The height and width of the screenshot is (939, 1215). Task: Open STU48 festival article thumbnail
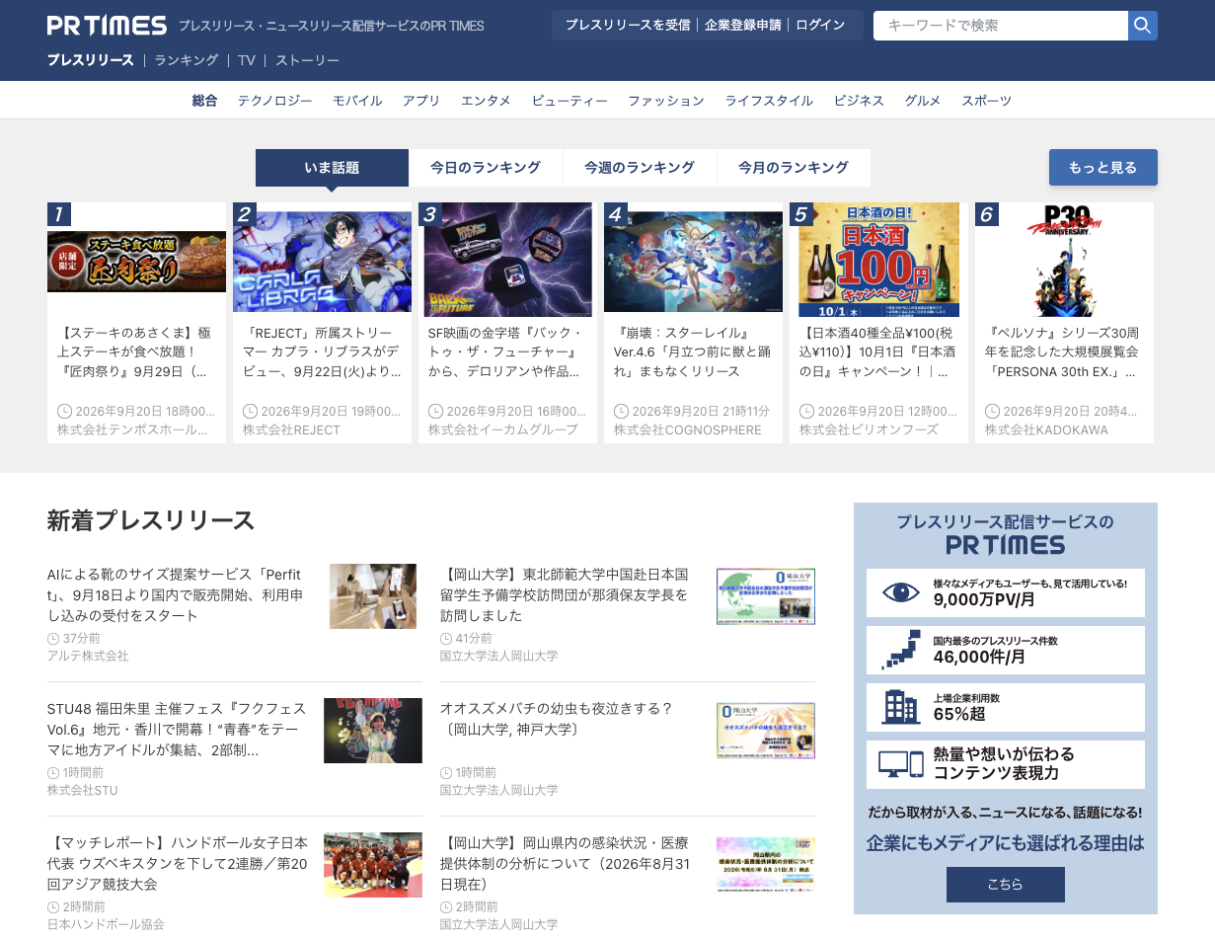tap(373, 731)
